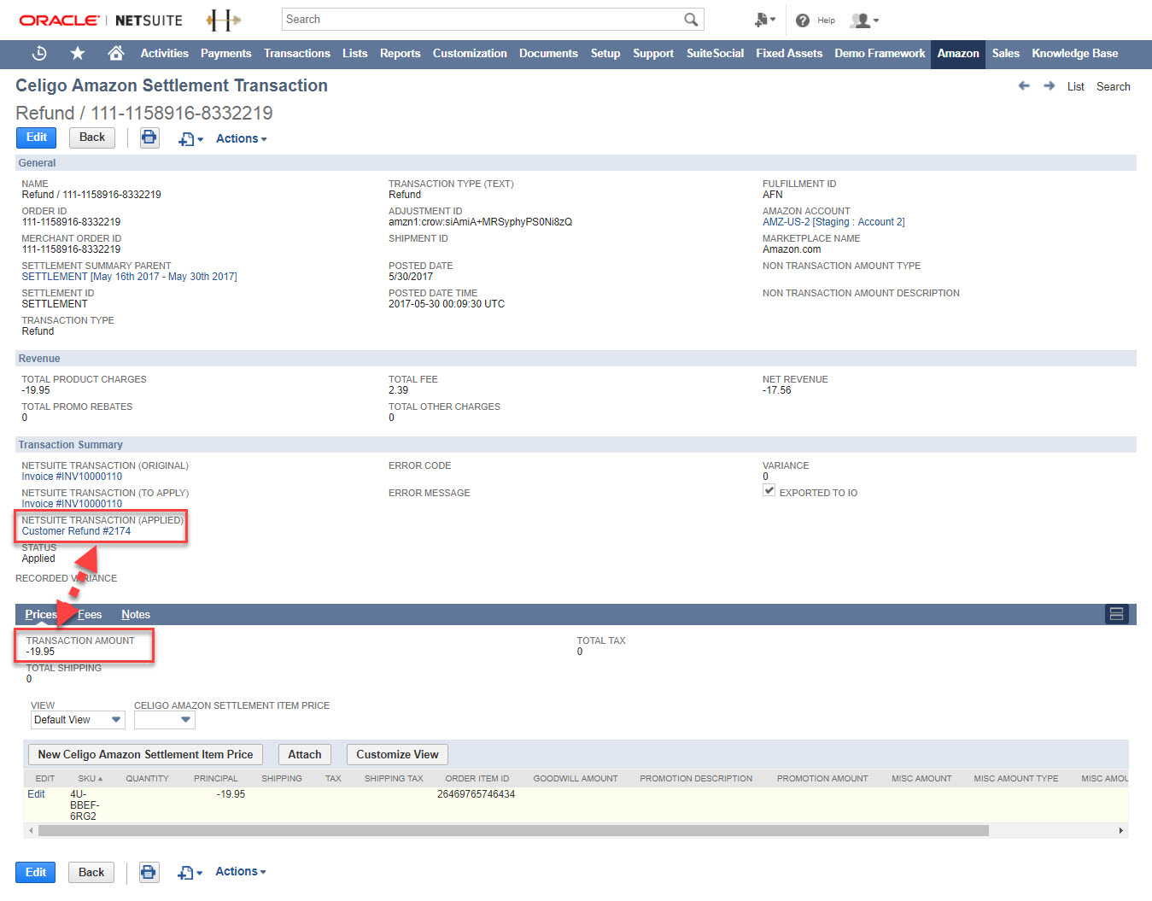Open the List link
The width and height of the screenshot is (1152, 901).
click(x=1076, y=86)
